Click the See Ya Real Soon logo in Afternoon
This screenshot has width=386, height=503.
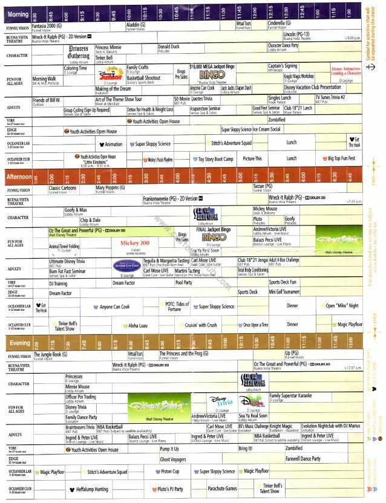click(206, 214)
